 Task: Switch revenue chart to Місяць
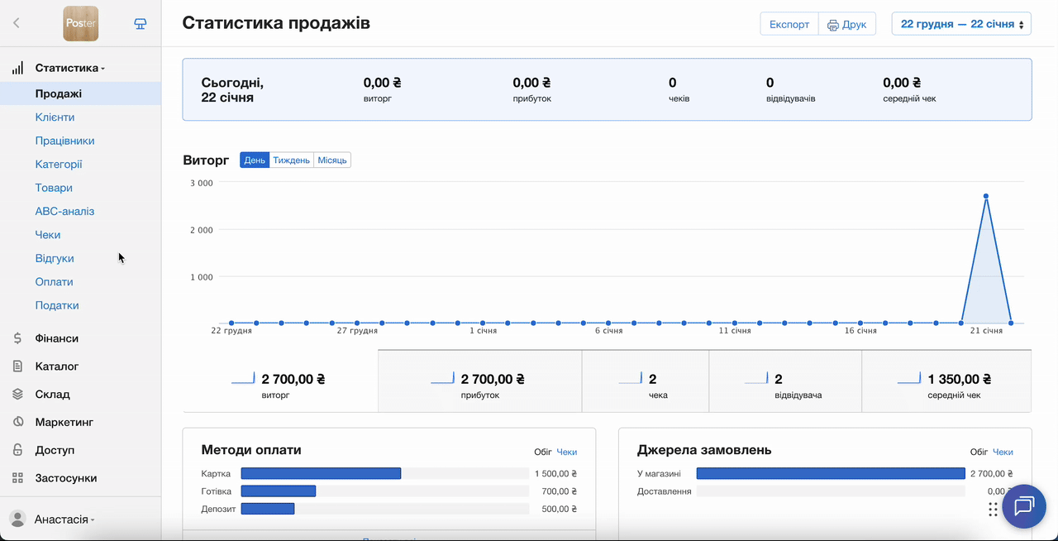332,160
